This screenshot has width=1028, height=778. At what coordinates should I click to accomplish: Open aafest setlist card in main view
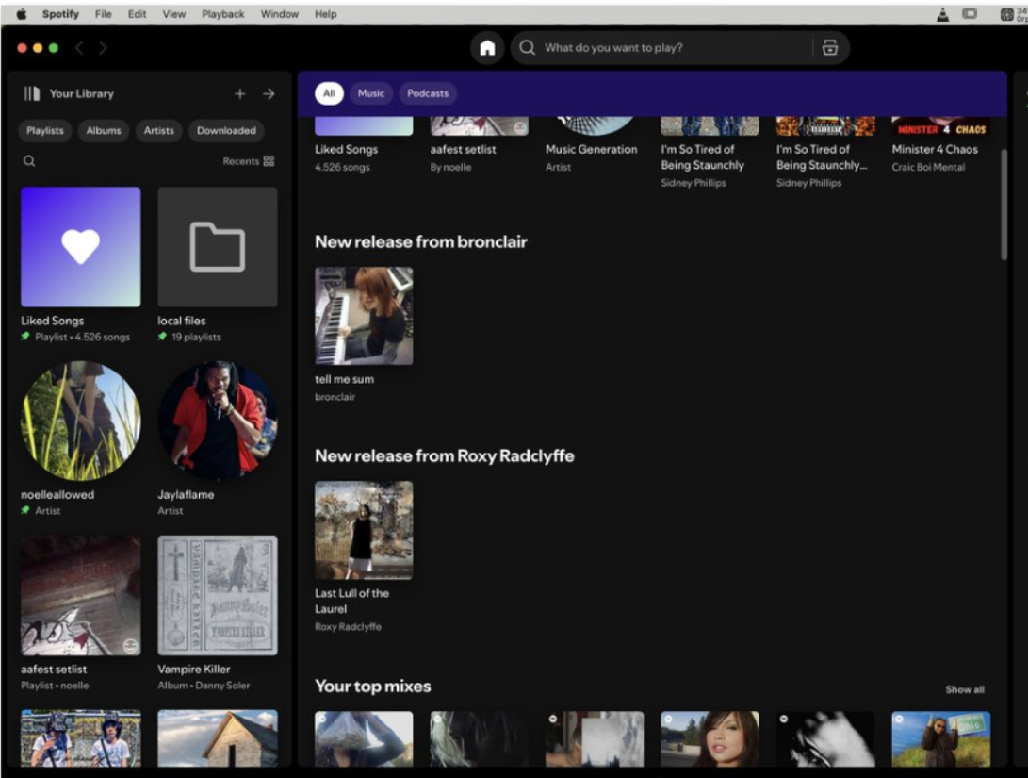[x=480, y=145]
